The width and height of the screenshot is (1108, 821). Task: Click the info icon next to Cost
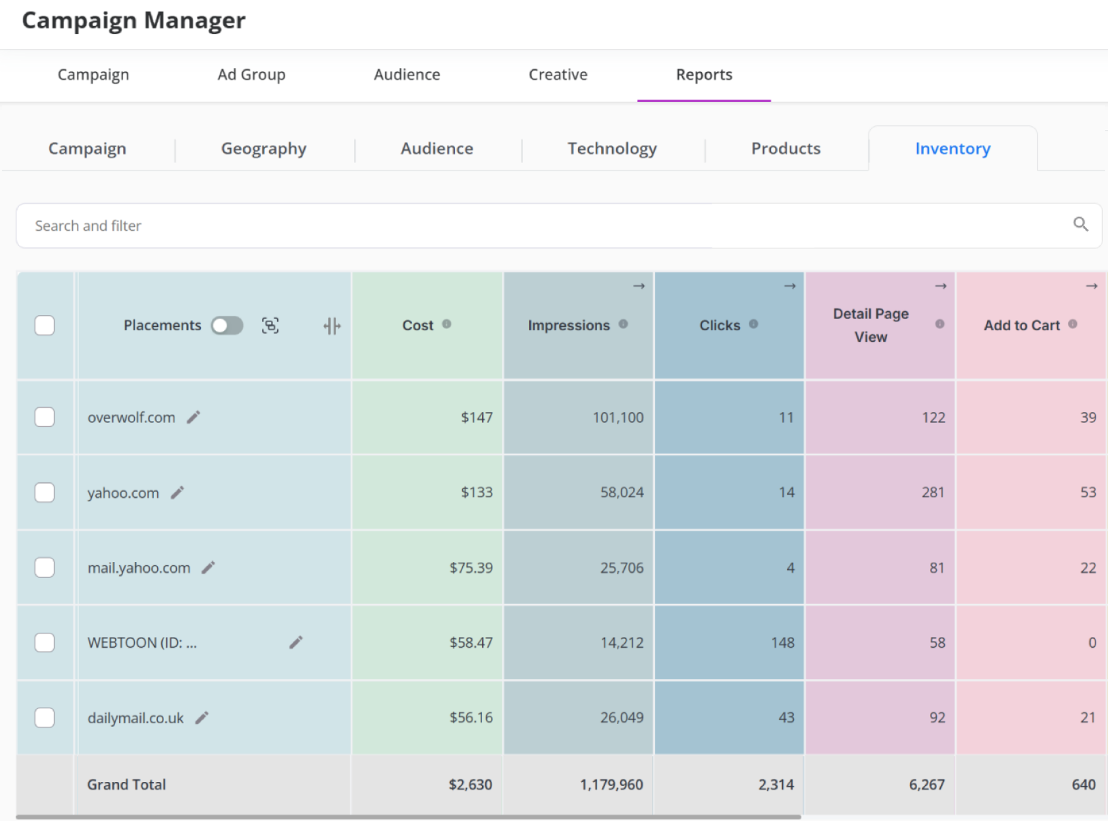(x=447, y=324)
